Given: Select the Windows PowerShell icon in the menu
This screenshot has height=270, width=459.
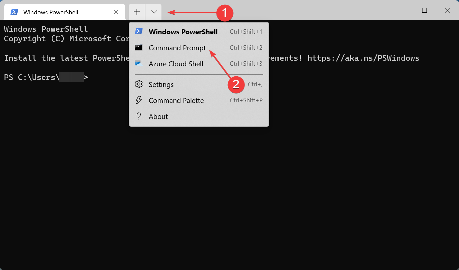Looking at the screenshot, I should coord(139,31).
